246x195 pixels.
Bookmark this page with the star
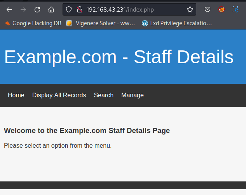tap(190, 10)
